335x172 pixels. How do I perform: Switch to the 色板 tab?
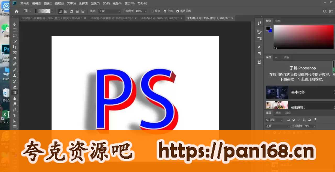click(278, 21)
